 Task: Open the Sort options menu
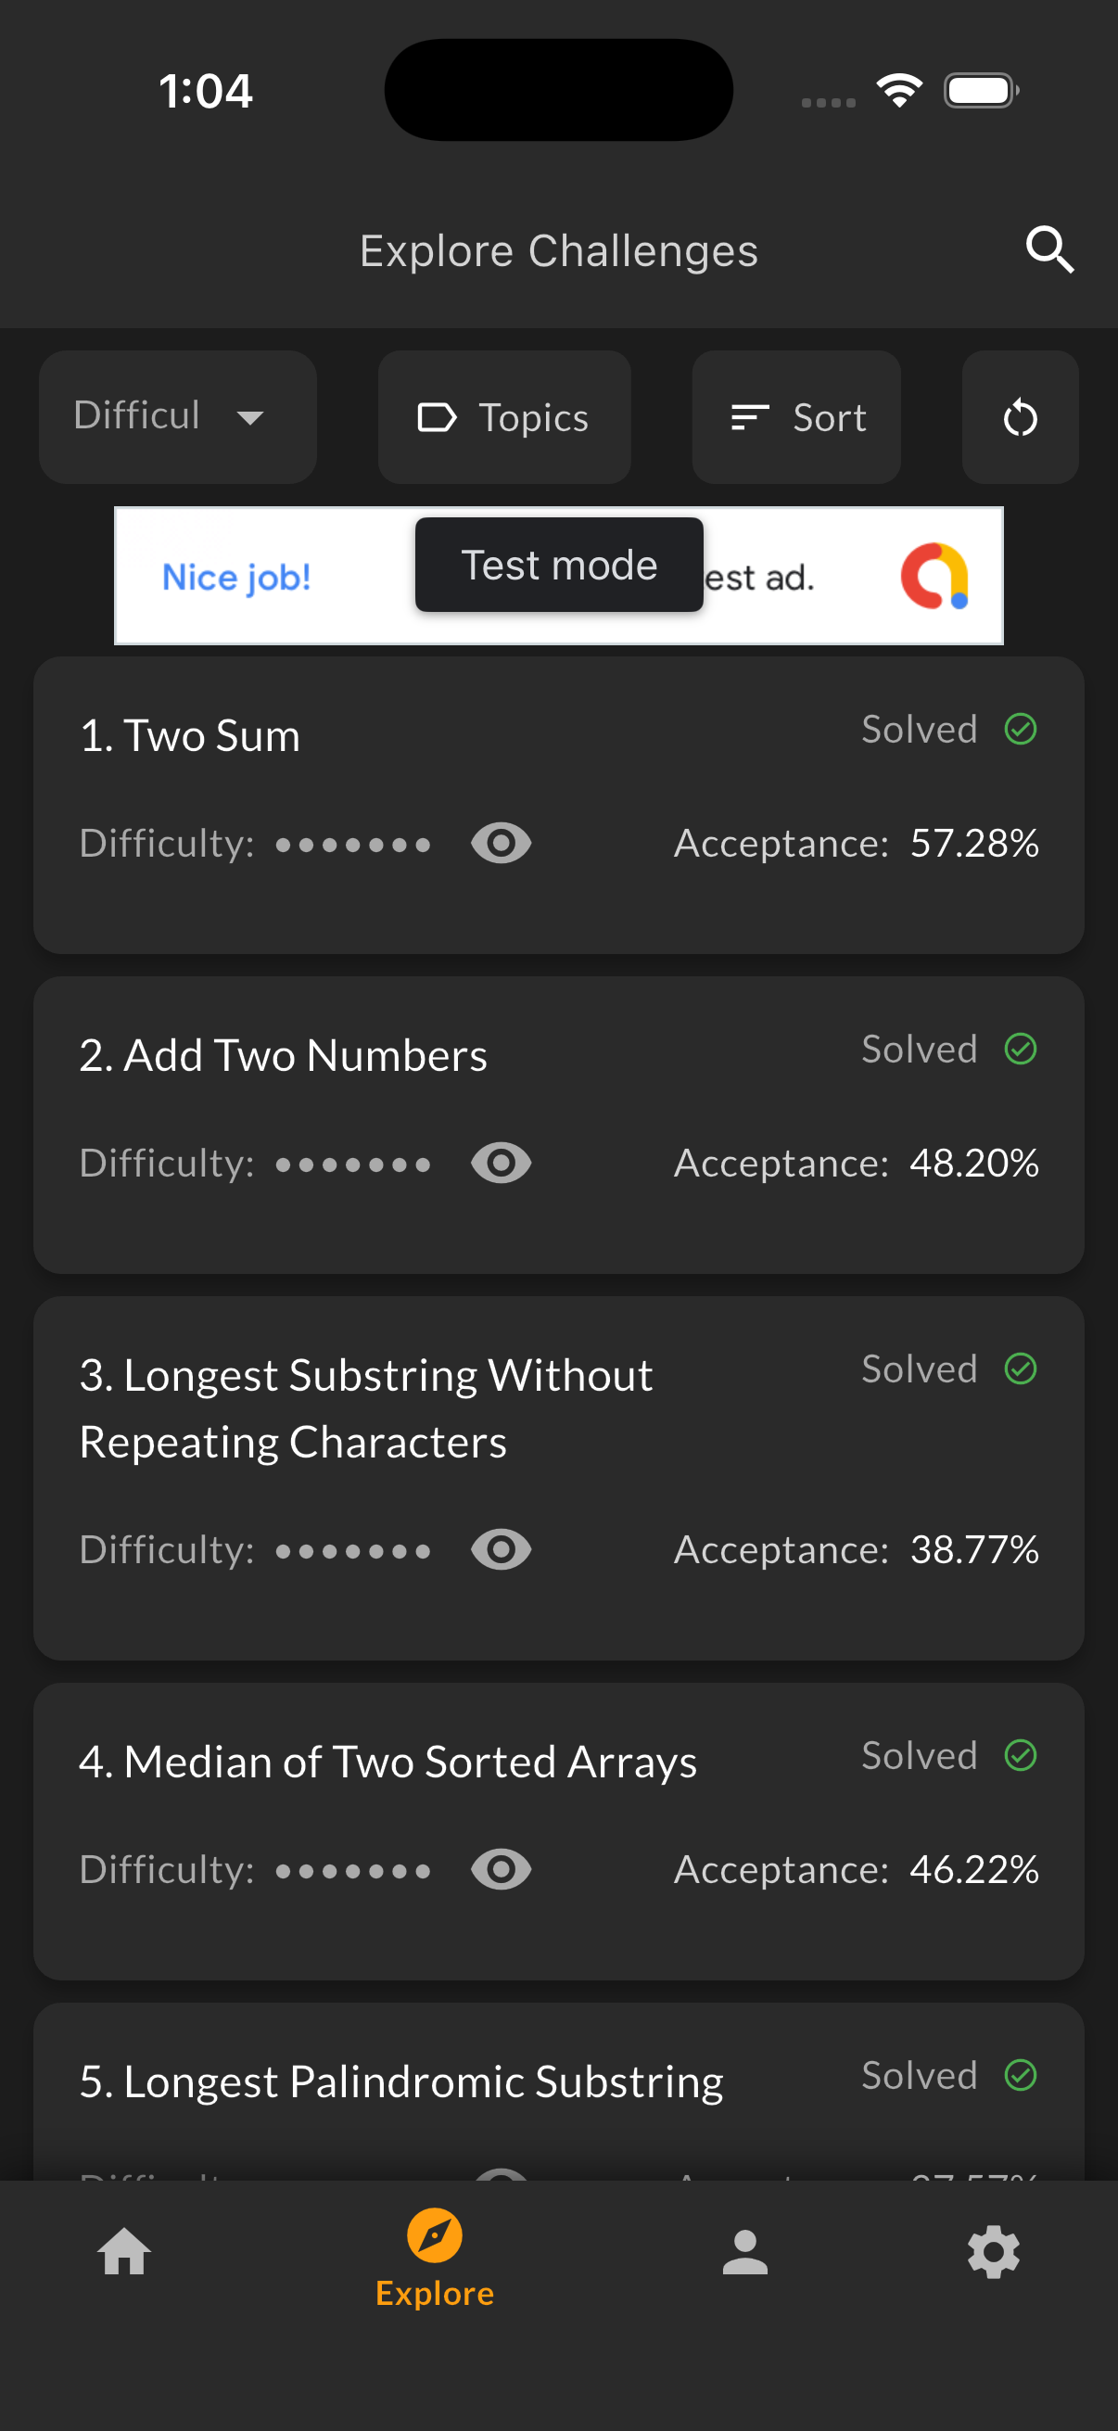click(x=796, y=417)
